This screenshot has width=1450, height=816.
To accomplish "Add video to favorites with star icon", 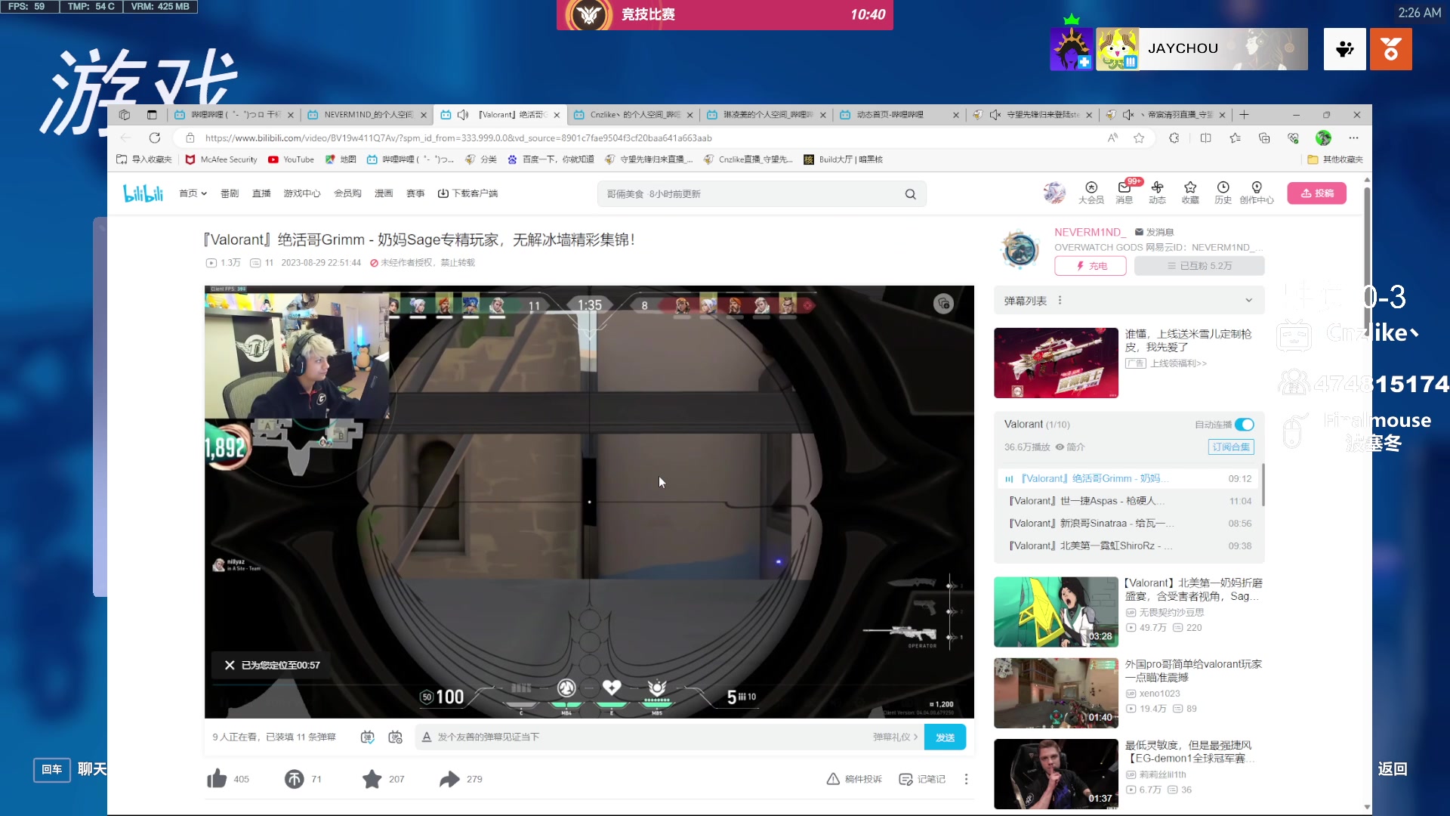I will point(372,779).
